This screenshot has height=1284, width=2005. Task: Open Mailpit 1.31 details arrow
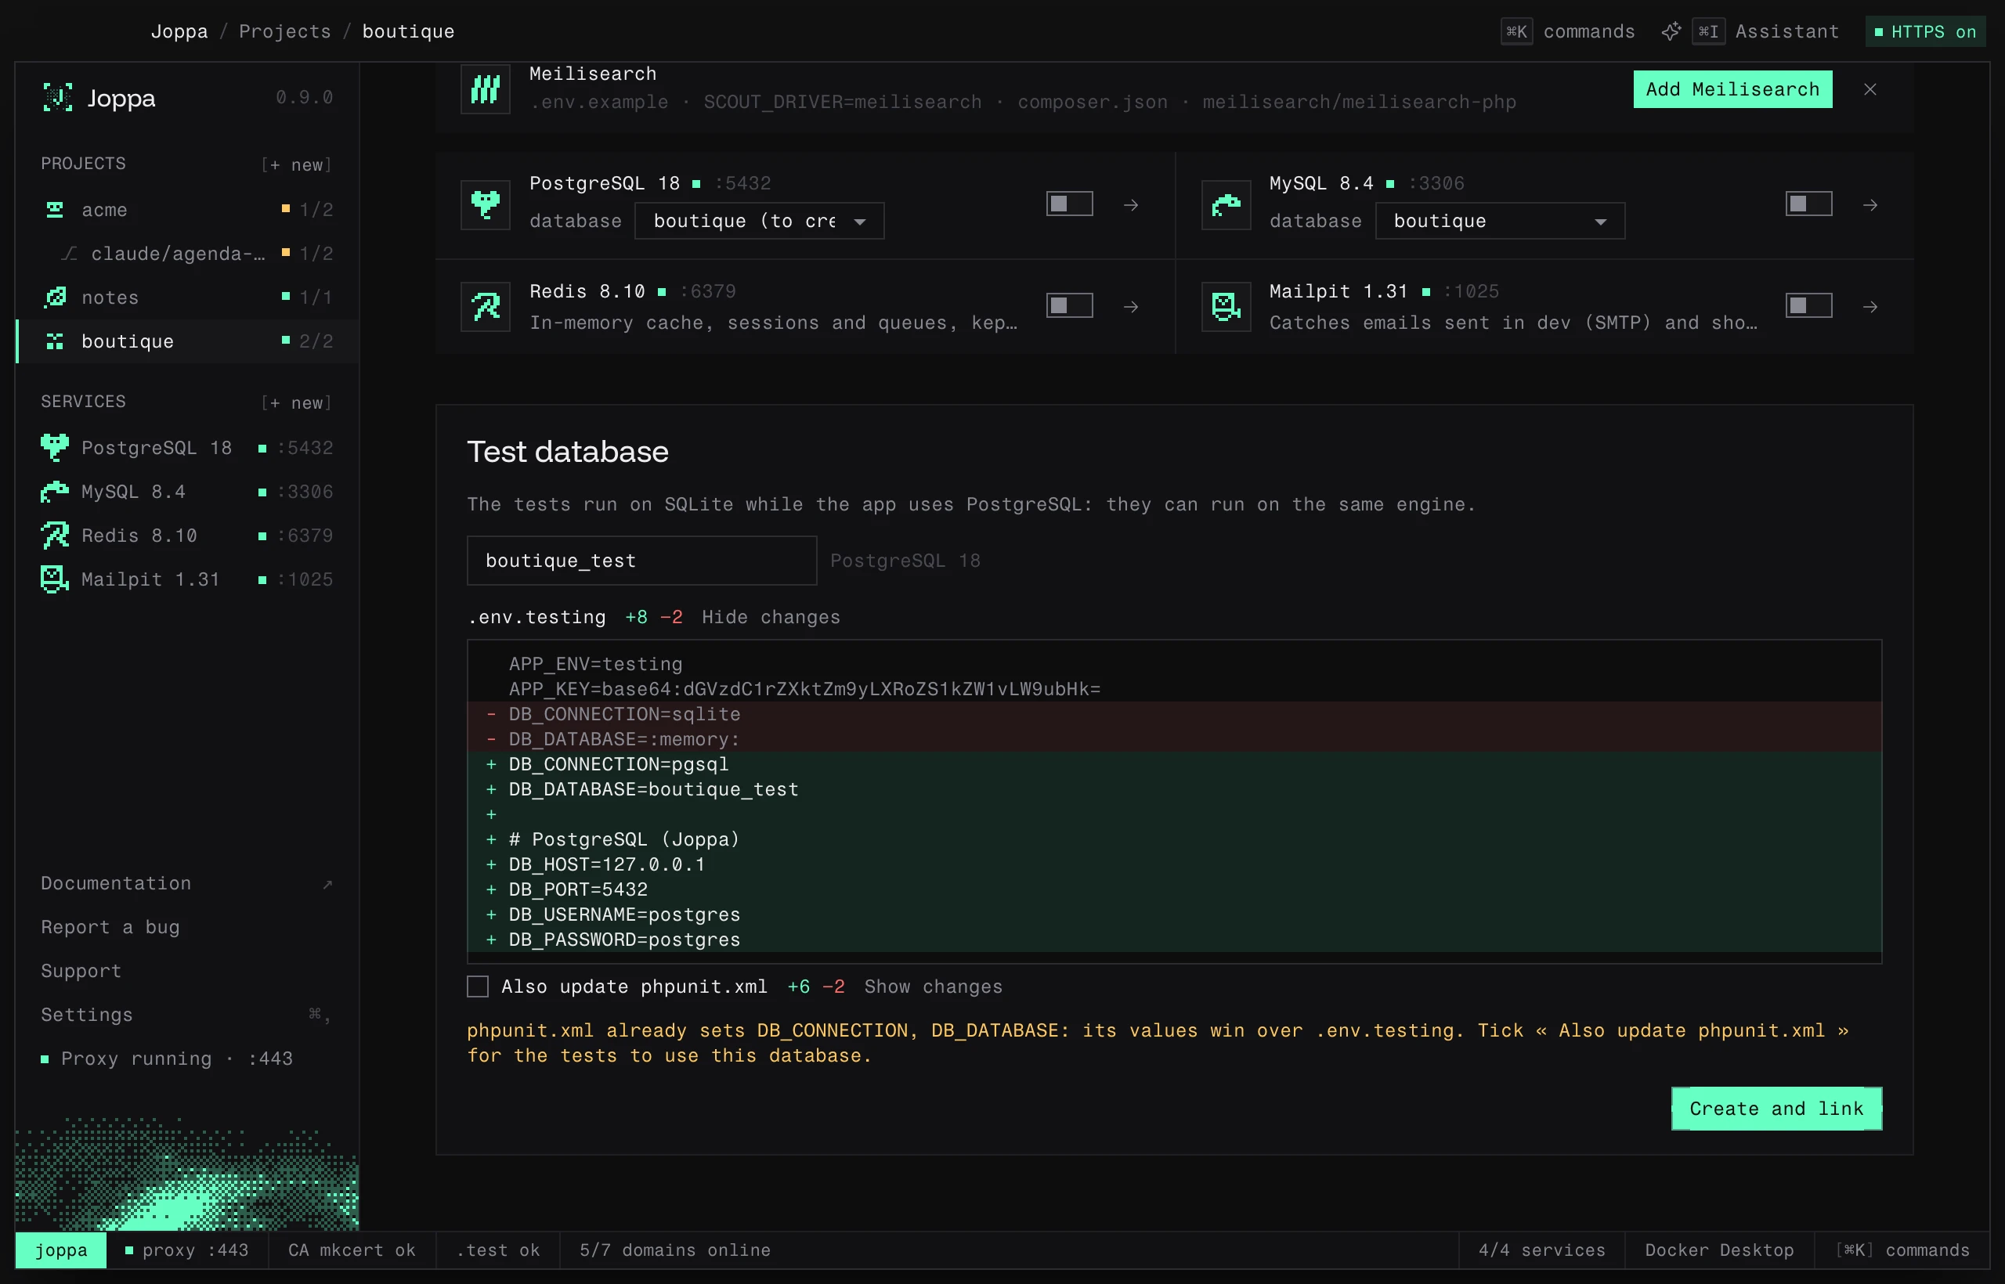pyautogui.click(x=1870, y=307)
